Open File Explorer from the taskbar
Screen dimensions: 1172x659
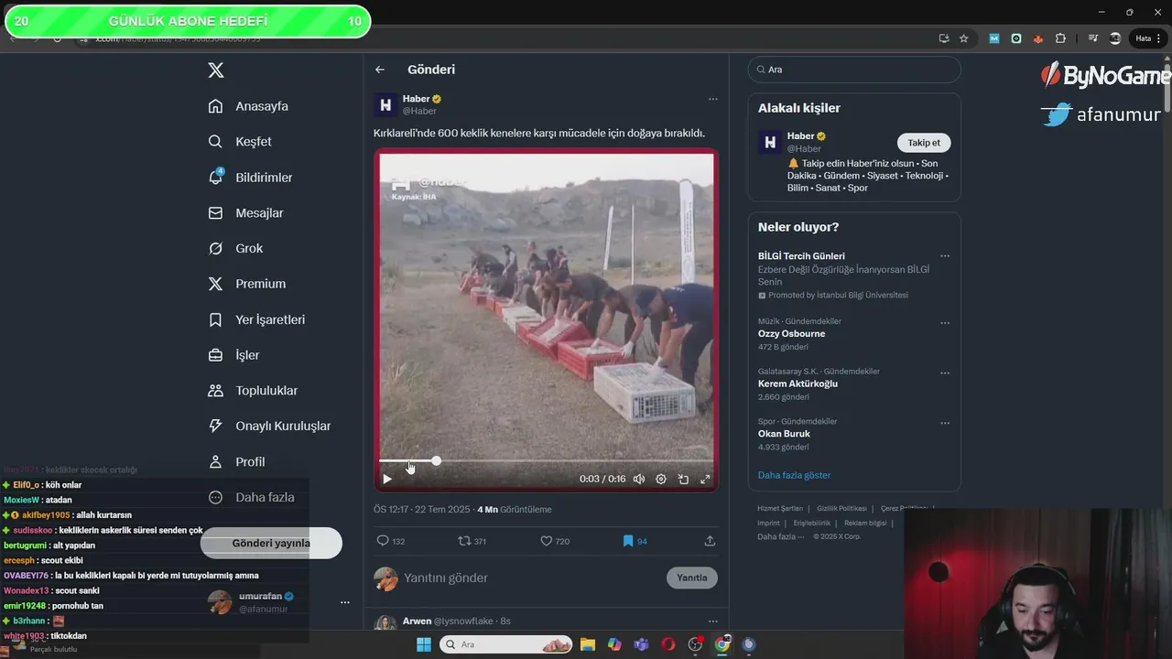(x=588, y=644)
